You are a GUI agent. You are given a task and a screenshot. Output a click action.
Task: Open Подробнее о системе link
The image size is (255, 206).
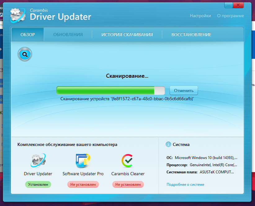coord(186,185)
